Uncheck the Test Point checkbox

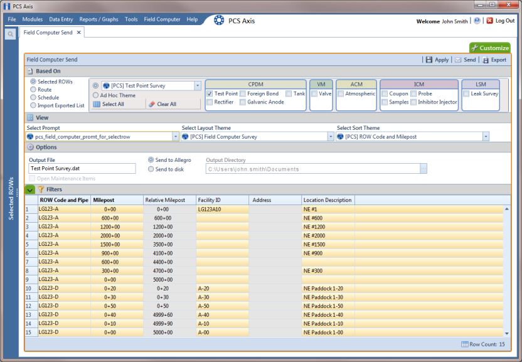coord(210,93)
